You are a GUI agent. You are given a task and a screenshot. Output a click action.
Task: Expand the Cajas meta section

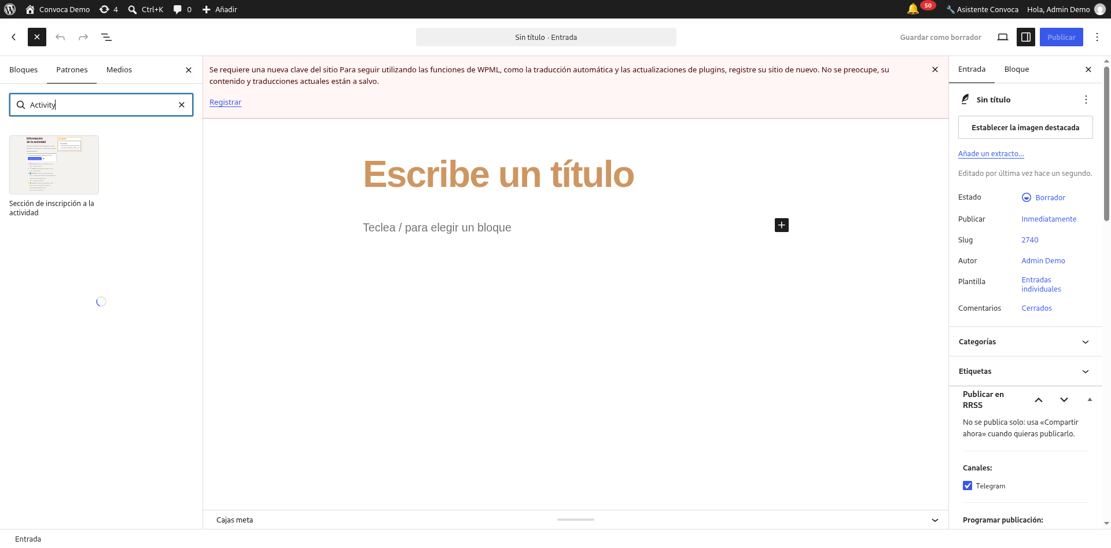click(x=576, y=520)
